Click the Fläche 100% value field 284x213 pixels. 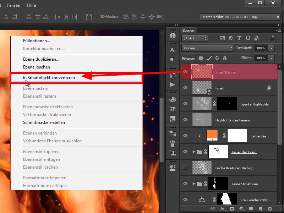[x=261, y=58]
